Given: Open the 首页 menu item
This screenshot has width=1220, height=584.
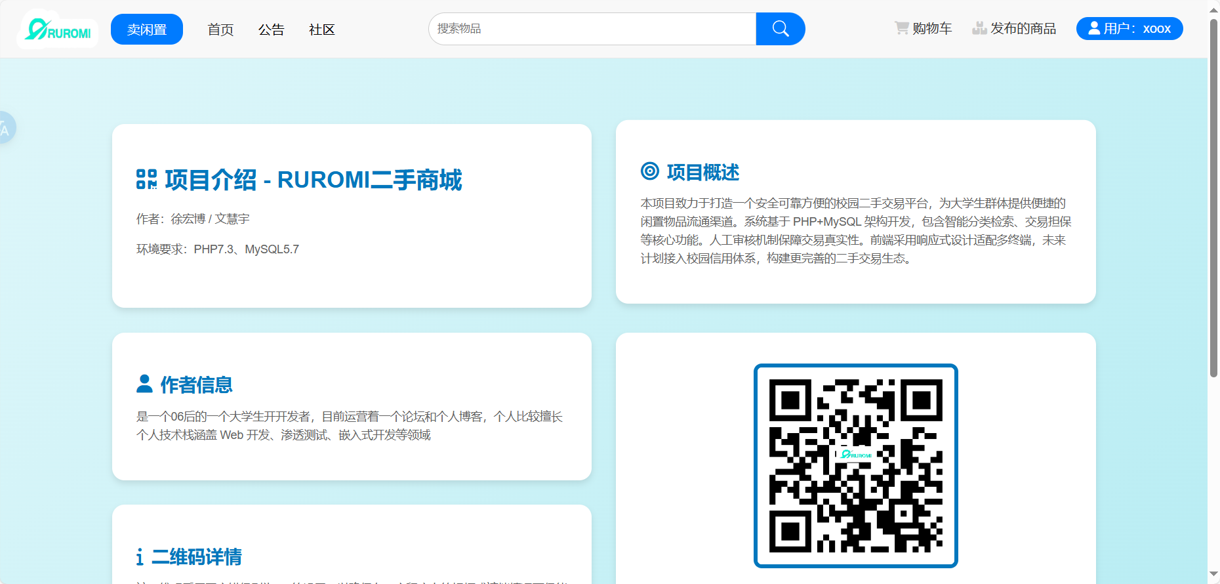Looking at the screenshot, I should [220, 30].
